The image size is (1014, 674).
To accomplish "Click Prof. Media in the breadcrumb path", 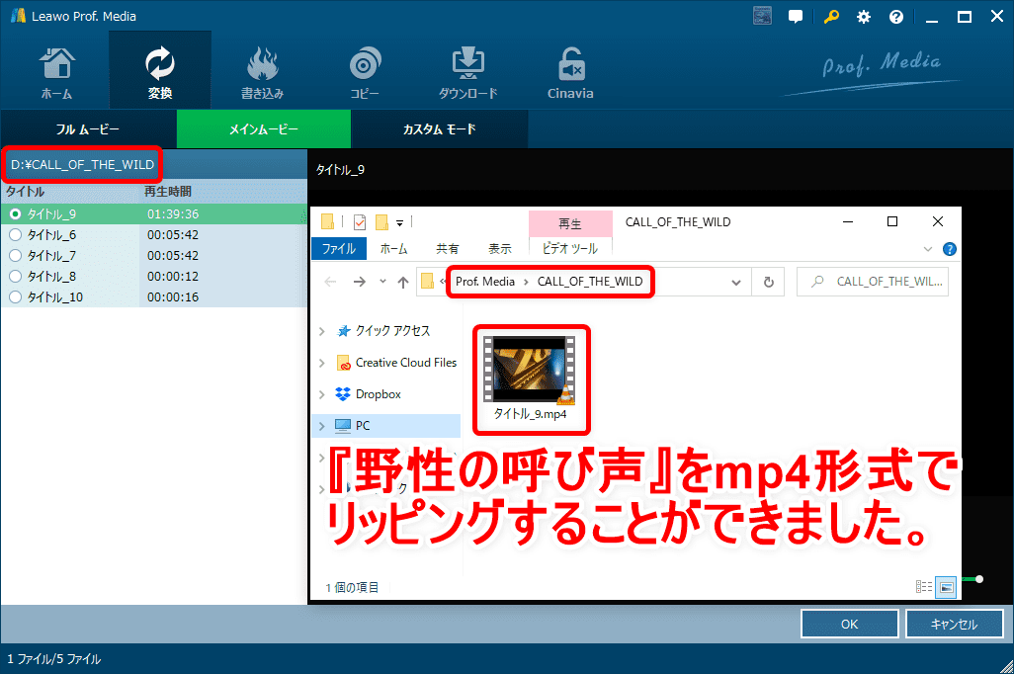I will pyautogui.click(x=485, y=282).
